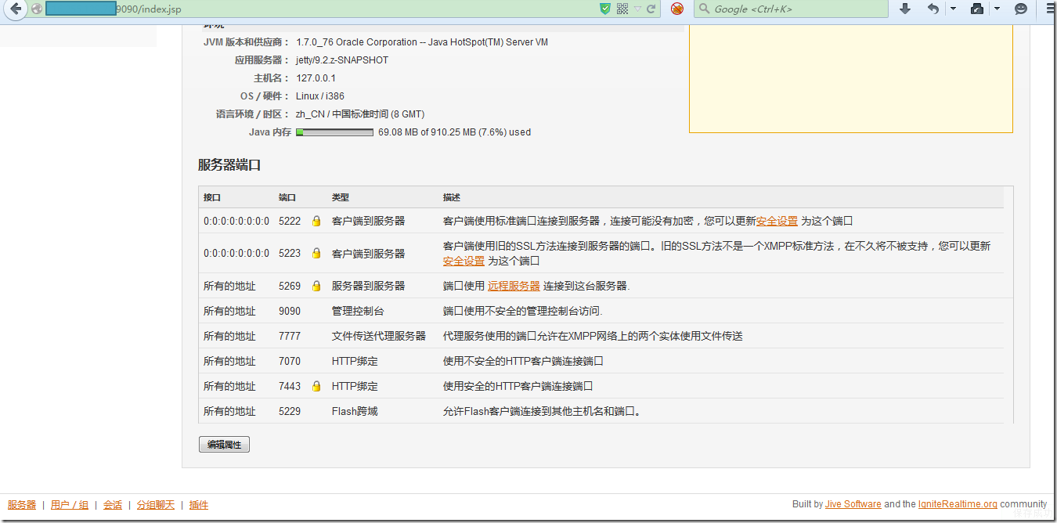The image size is (1057, 523).
Task: Select port number 5223 cell
Action: point(290,253)
